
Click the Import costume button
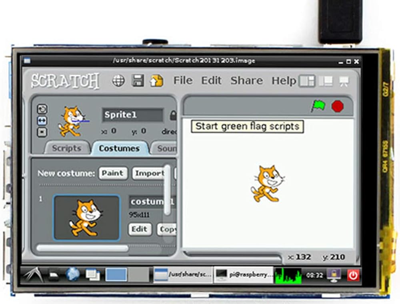[x=149, y=173]
